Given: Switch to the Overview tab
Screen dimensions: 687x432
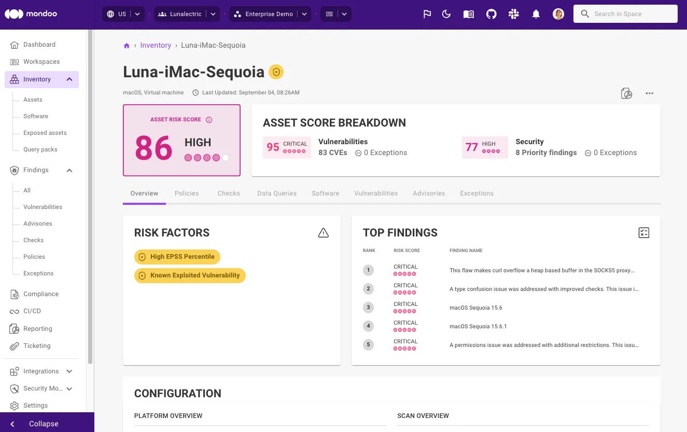Looking at the screenshot, I should [144, 193].
